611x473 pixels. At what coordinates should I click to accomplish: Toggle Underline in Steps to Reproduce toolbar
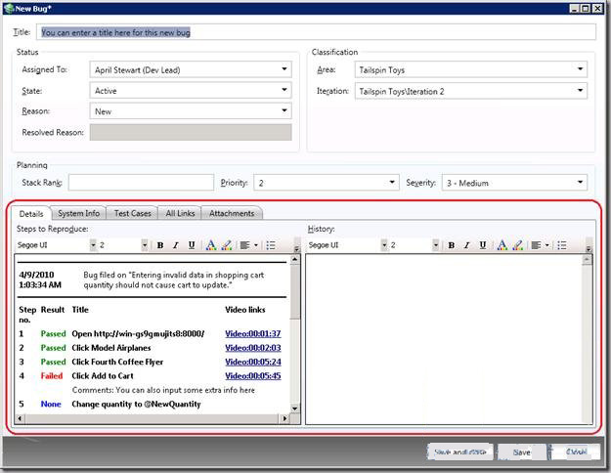click(192, 245)
